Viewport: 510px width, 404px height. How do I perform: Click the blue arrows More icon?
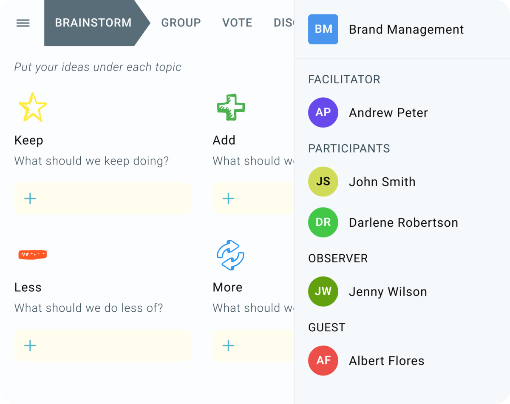[230, 255]
